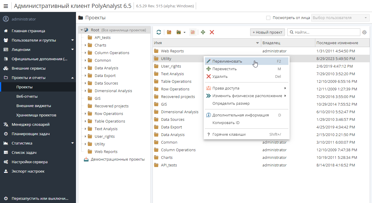Open dropdown arrow beside green folder icon
The width and height of the screenshot is (372, 203).
(x=184, y=32)
